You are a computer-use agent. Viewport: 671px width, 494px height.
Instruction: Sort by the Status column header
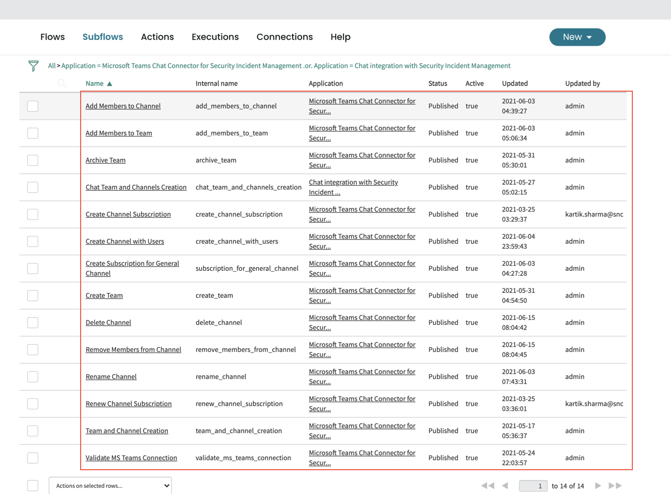click(x=438, y=83)
